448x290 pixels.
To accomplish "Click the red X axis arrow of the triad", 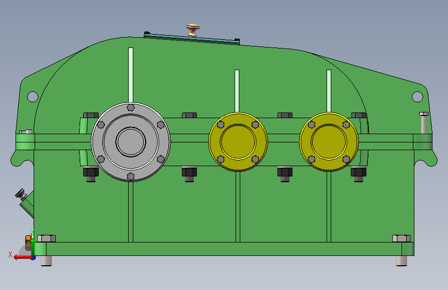I will 23,257.
